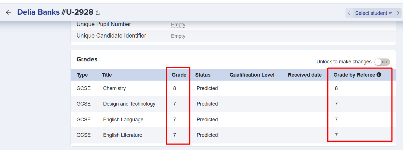The height and width of the screenshot is (150, 403).
Task: Click English Language subject title
Action: pos(123,120)
